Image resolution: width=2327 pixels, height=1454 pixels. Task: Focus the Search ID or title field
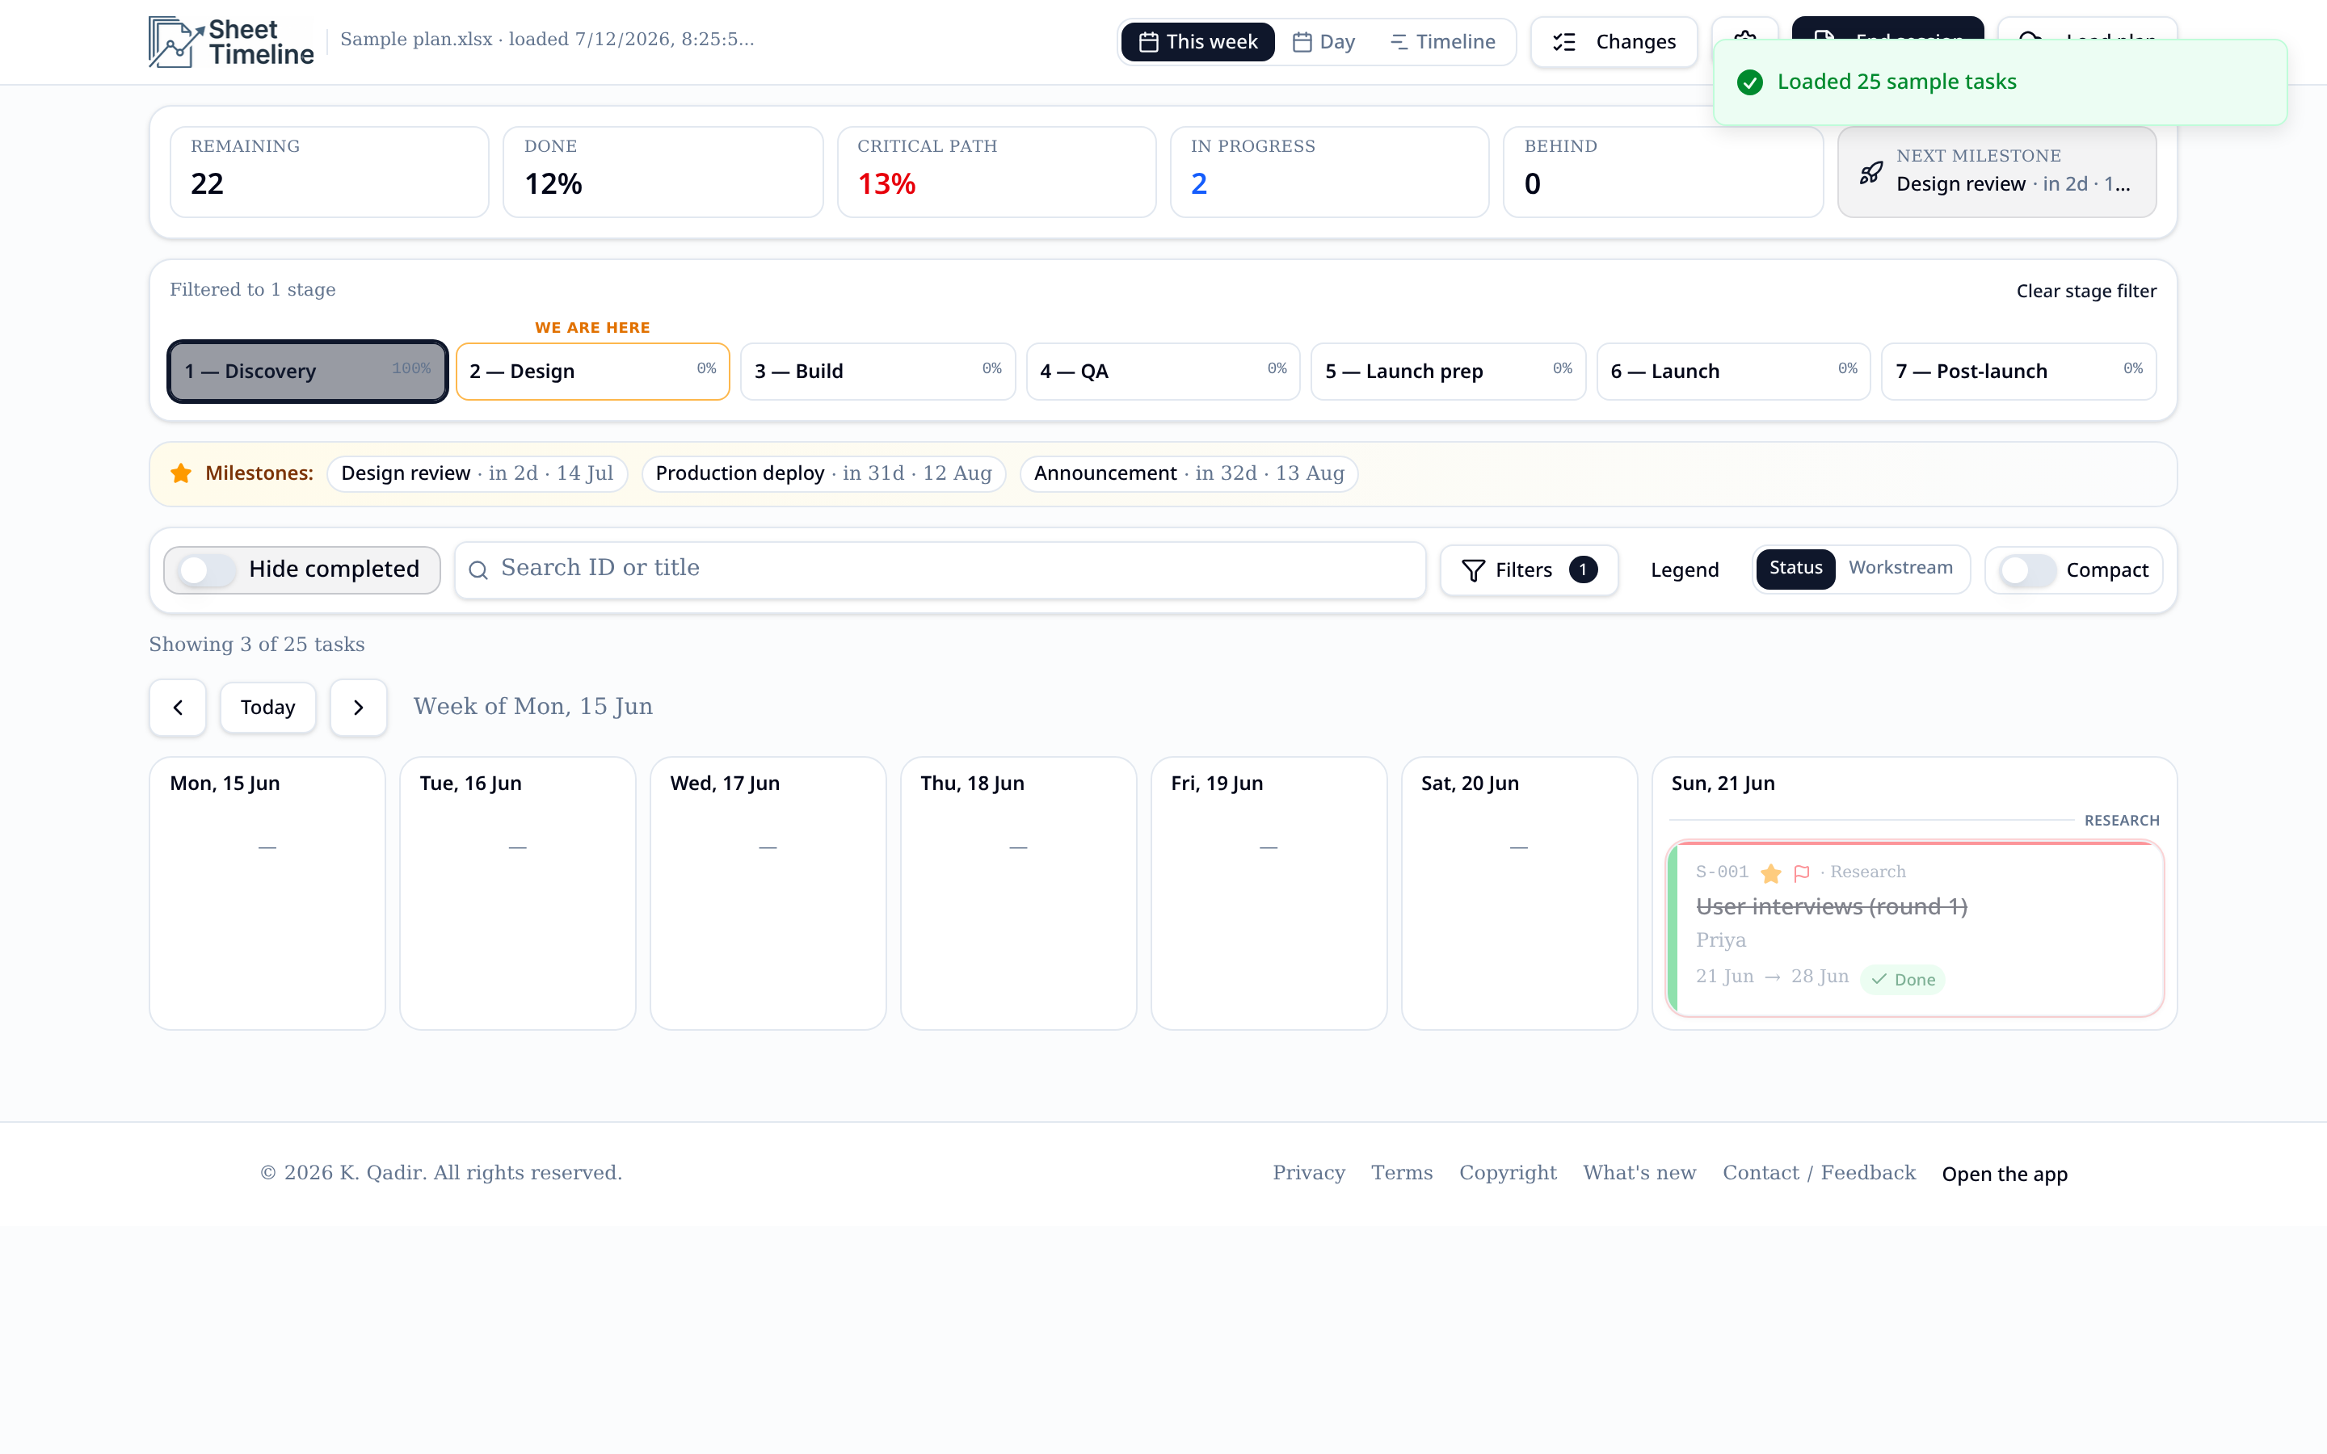[x=940, y=570]
